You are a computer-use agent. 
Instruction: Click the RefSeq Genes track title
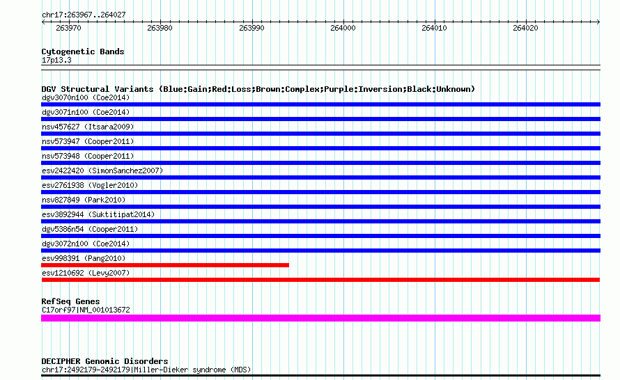70,301
